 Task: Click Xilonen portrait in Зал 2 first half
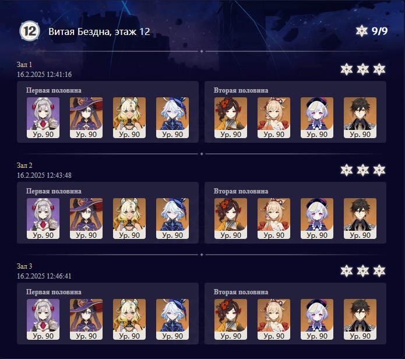click(x=129, y=219)
